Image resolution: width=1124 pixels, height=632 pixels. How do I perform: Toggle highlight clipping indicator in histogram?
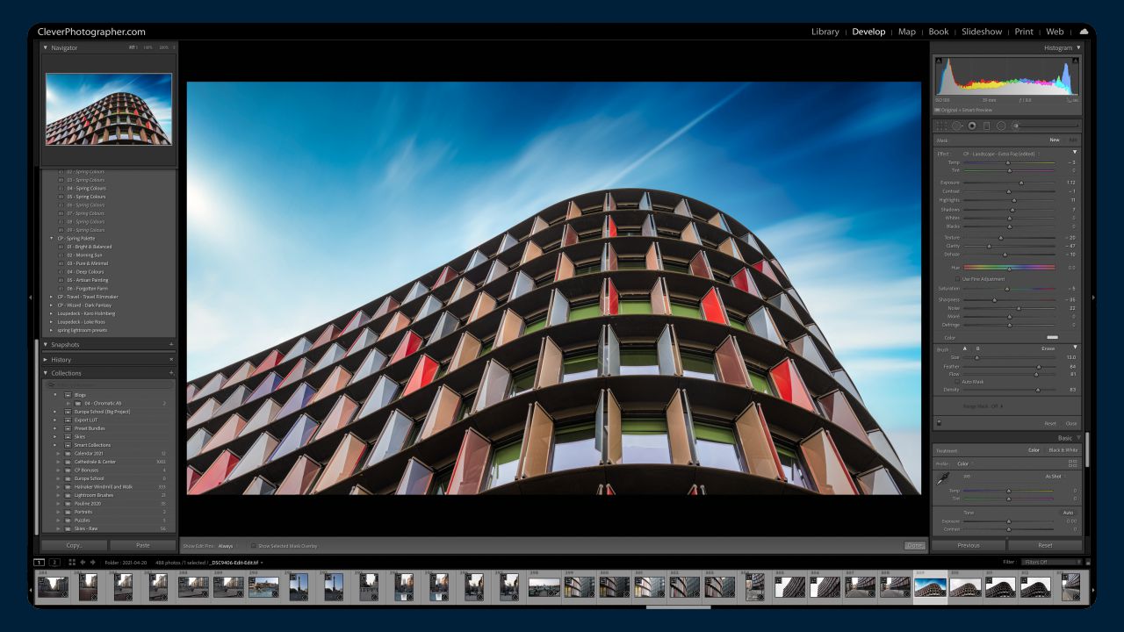tap(1075, 61)
